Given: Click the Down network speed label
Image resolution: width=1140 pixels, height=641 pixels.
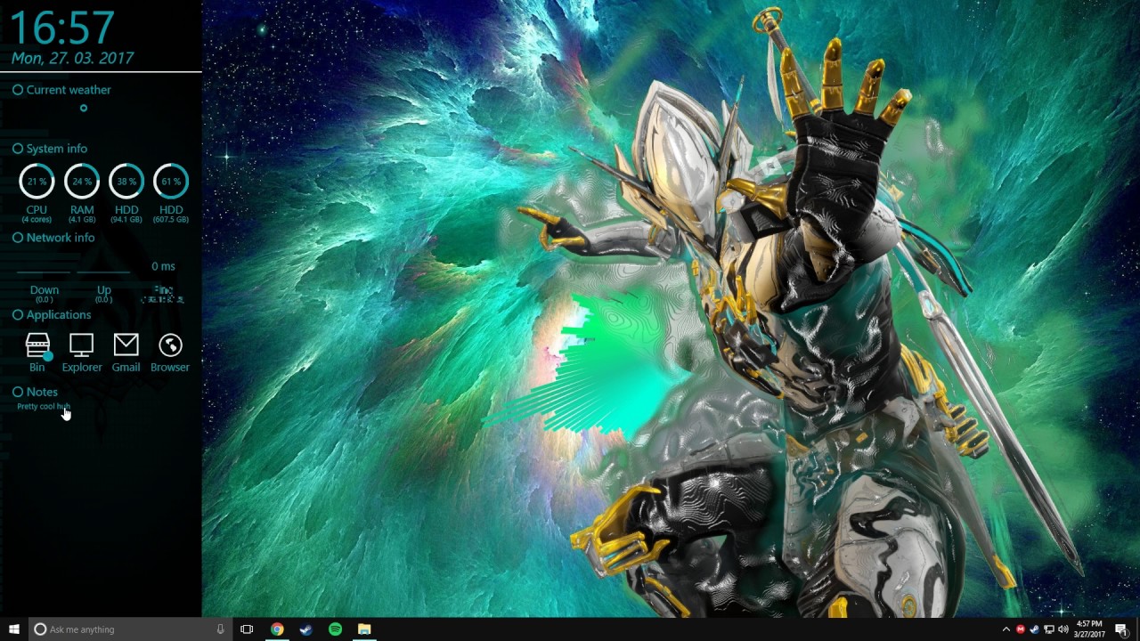Looking at the screenshot, I should (x=45, y=290).
